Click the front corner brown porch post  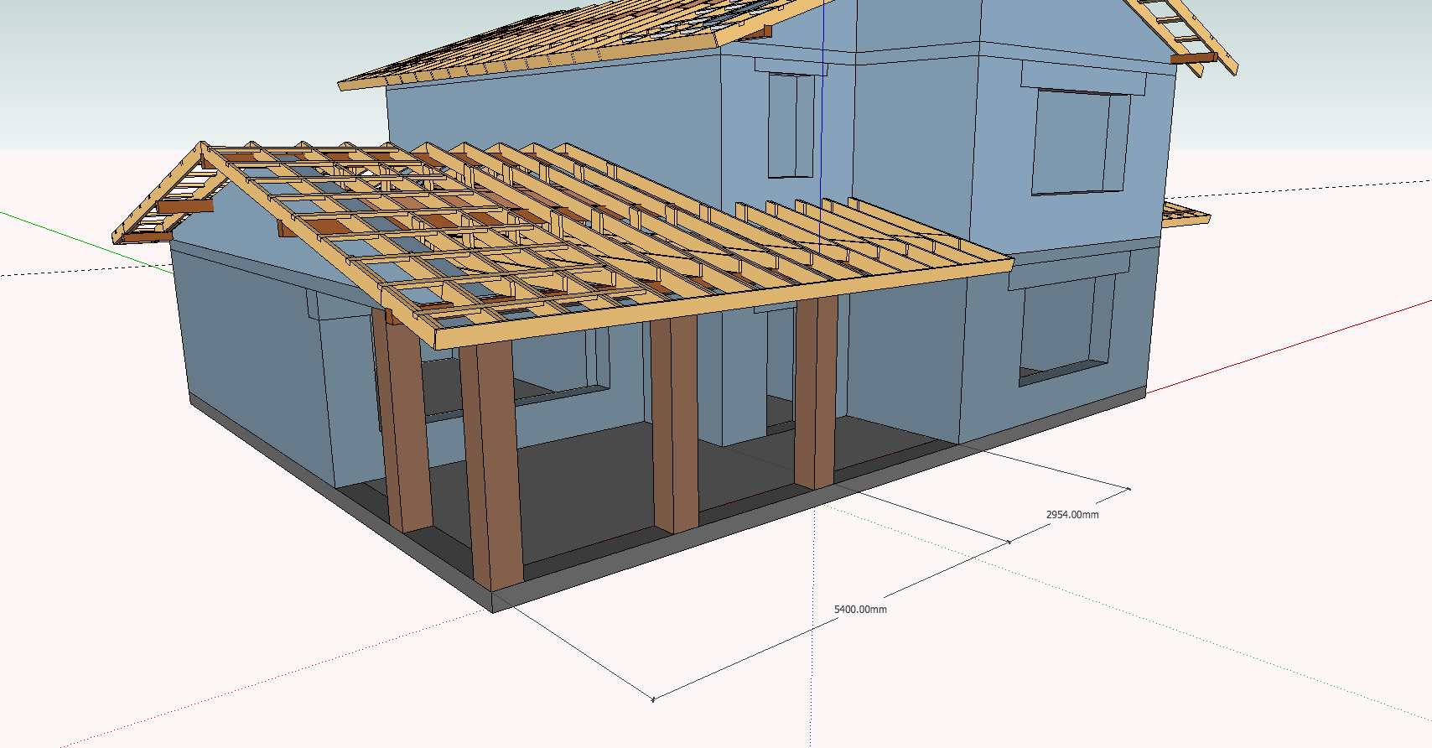[x=495, y=465]
